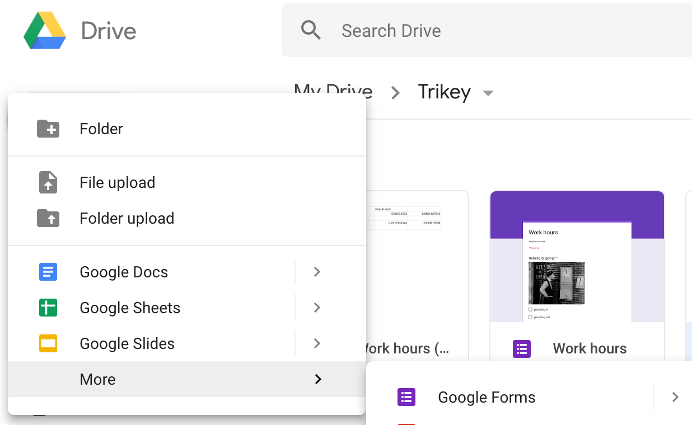Click the Google Drive logo
The height and width of the screenshot is (425, 692).
point(45,30)
